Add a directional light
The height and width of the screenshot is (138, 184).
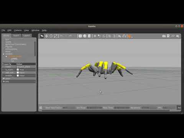click(103, 36)
